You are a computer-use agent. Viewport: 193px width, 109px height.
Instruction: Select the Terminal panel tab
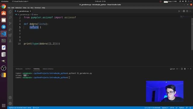tap(36, 69)
